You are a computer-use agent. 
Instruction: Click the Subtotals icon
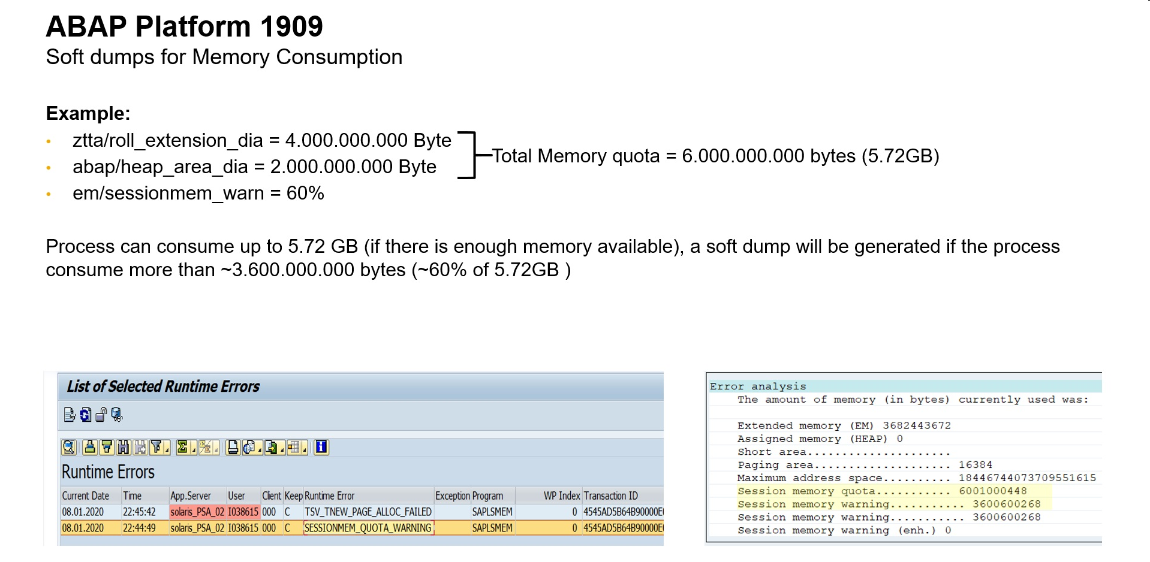(205, 448)
